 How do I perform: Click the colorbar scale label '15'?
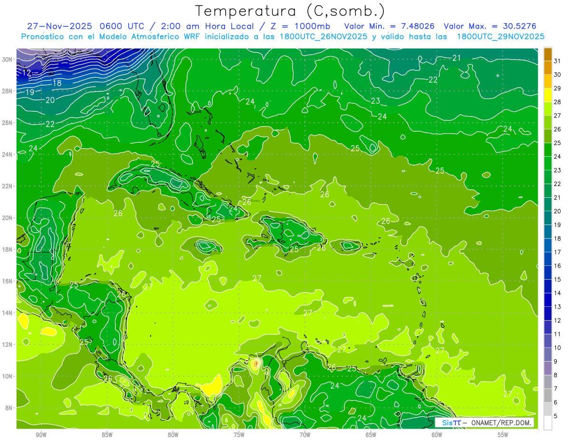[x=558, y=279]
